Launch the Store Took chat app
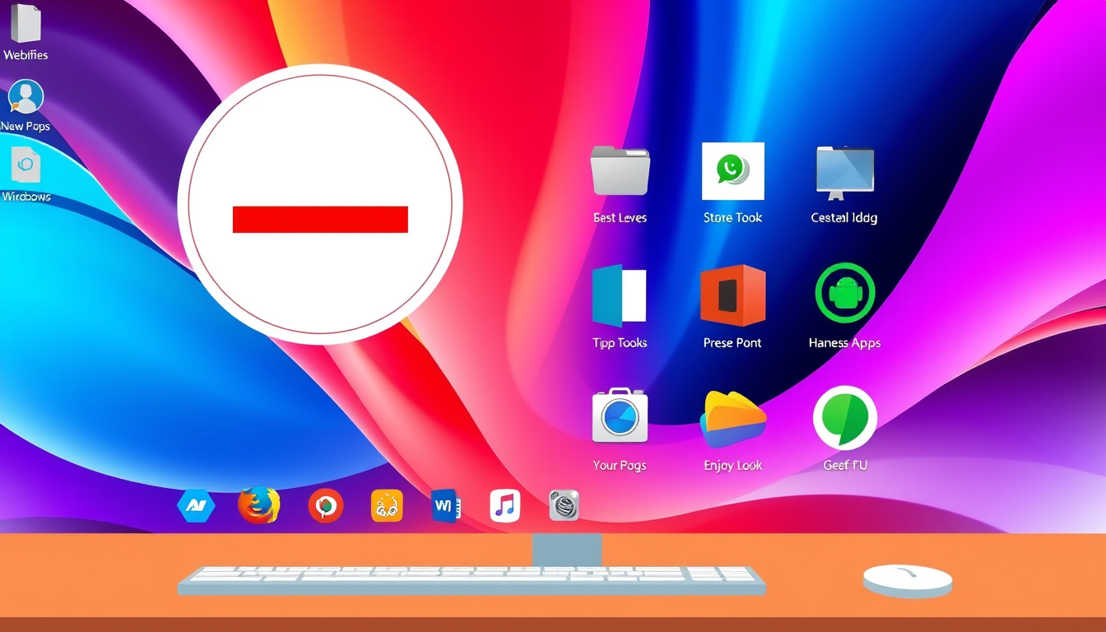This screenshot has width=1106, height=632. point(732,170)
